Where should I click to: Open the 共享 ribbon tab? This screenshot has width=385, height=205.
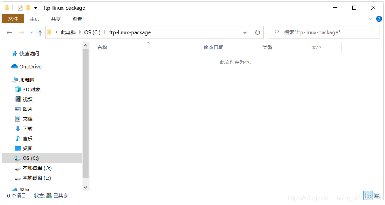(x=56, y=19)
